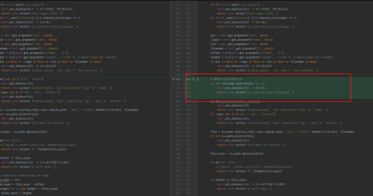The image size is (373, 196).
Task: Collapse fold marker at line 712 in right pane gutter
Action: (x=197, y=171)
